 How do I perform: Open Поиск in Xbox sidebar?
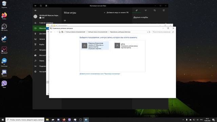[x=40, y=61]
